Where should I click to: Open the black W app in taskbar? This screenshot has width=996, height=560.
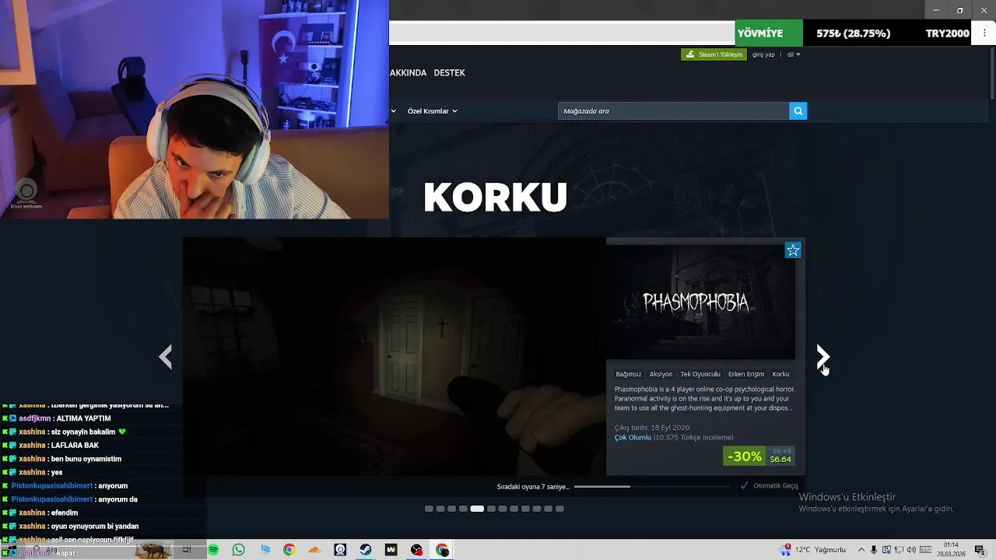[391, 550]
